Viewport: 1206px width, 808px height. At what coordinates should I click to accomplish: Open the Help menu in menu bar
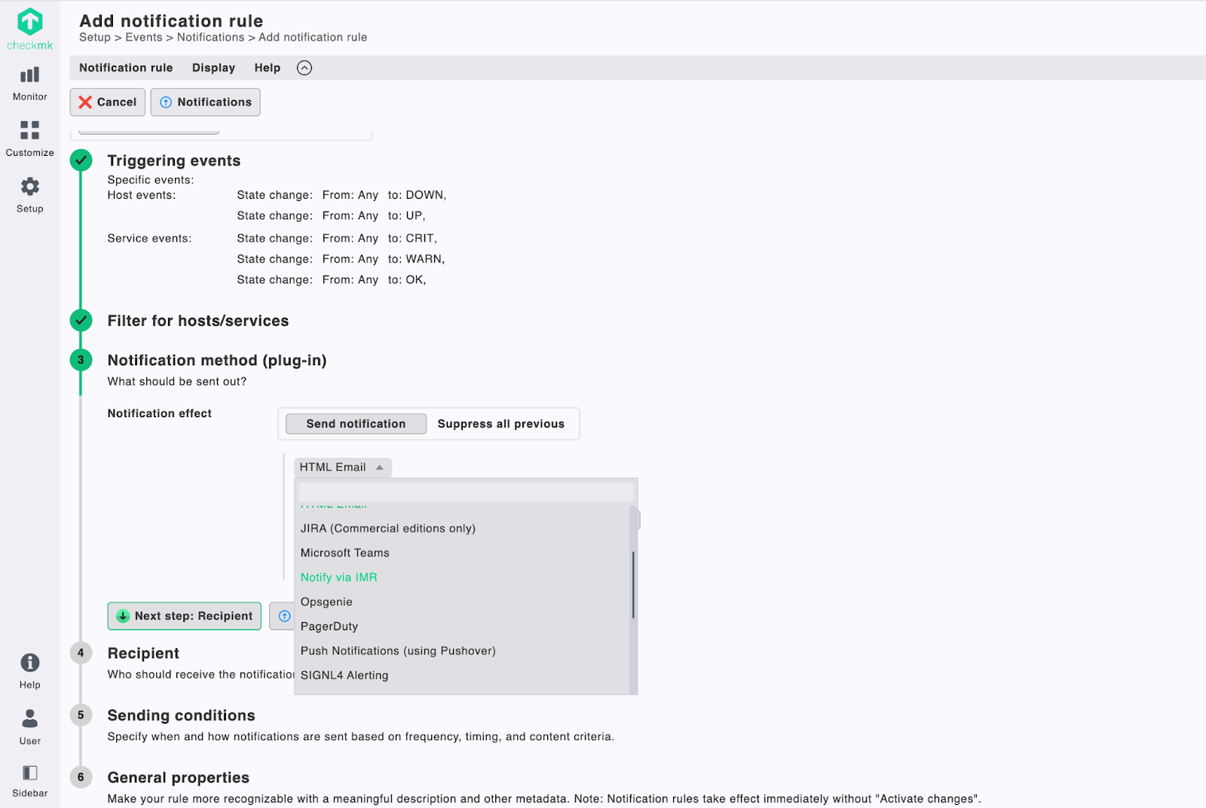(267, 68)
